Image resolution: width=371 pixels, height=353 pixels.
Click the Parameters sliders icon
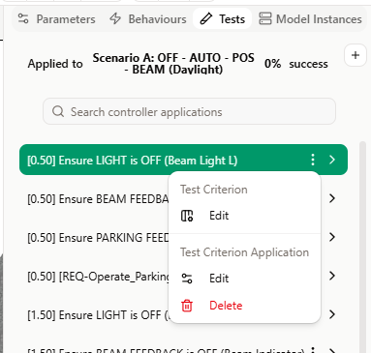click(x=23, y=18)
